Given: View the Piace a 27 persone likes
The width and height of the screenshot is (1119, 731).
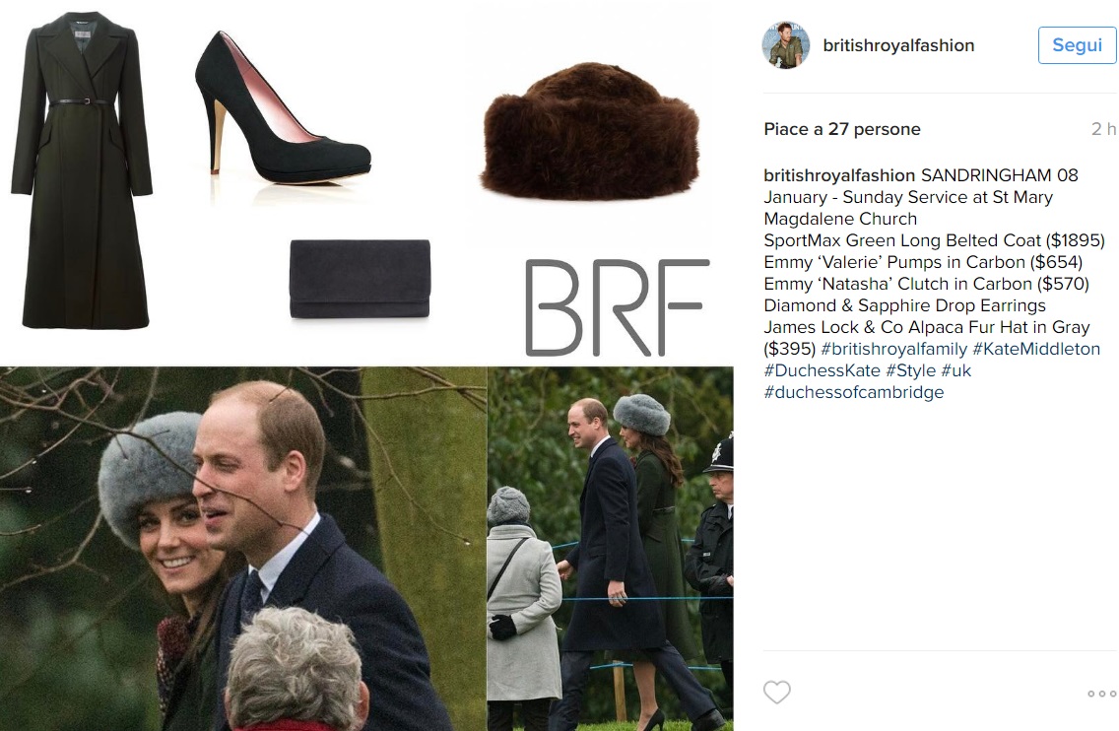Looking at the screenshot, I should coord(842,129).
